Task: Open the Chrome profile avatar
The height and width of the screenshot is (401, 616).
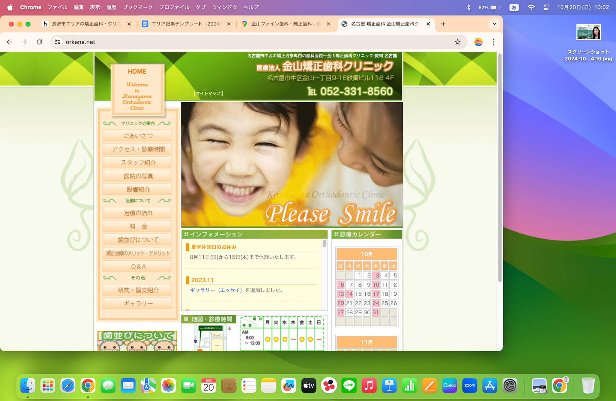Action: point(478,42)
